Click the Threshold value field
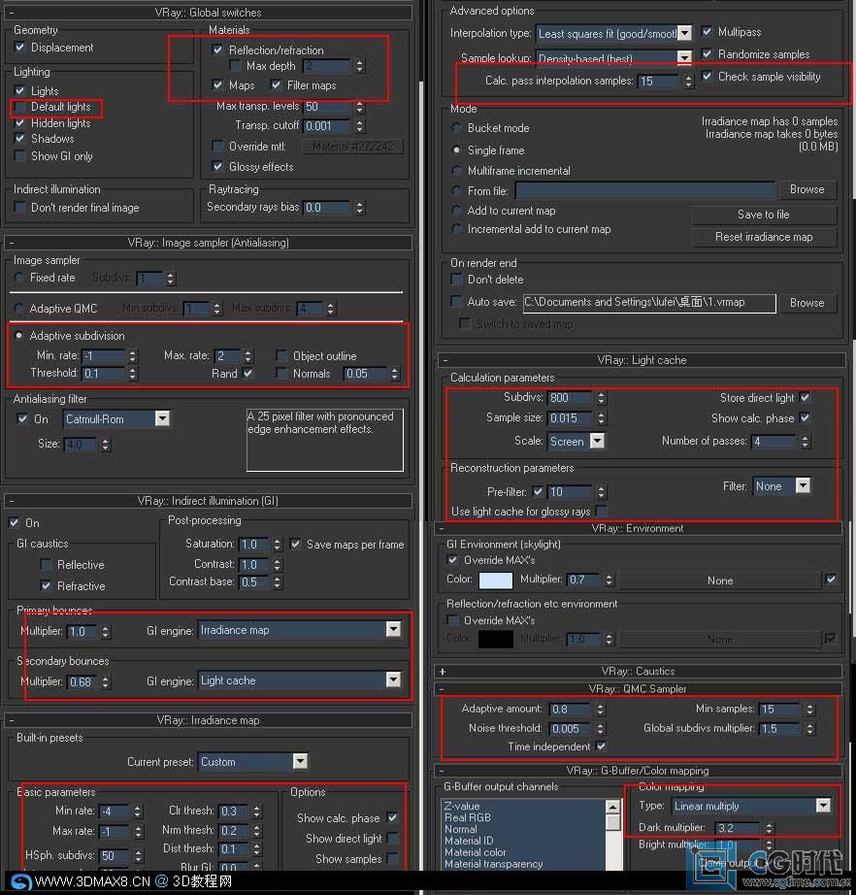This screenshot has width=856, height=895. [105, 374]
